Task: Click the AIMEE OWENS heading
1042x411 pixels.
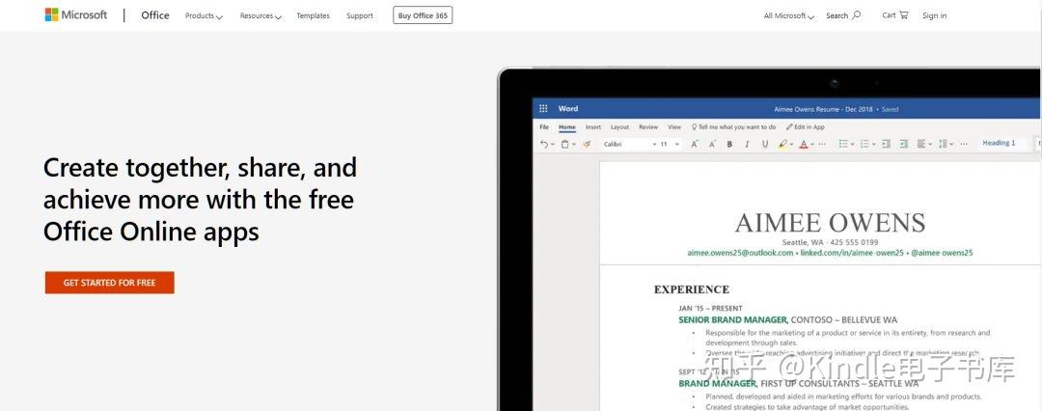Action: (x=830, y=223)
